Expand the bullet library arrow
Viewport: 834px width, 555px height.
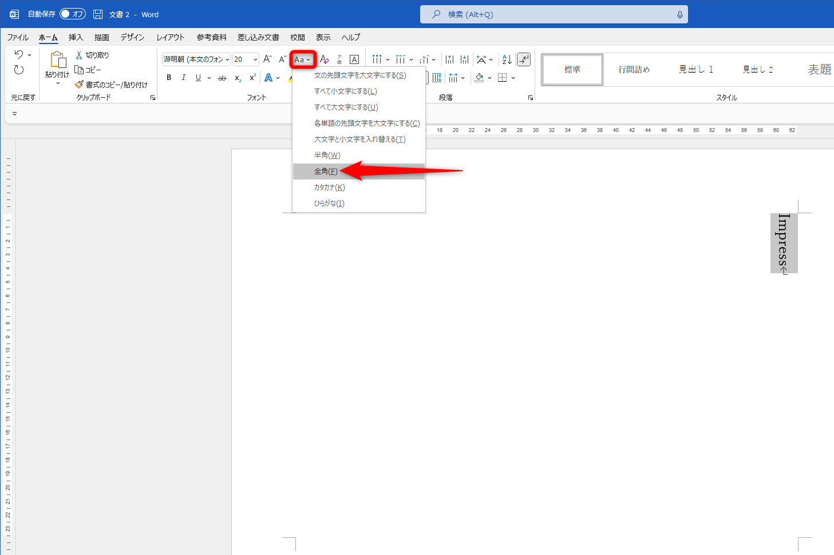pos(388,59)
